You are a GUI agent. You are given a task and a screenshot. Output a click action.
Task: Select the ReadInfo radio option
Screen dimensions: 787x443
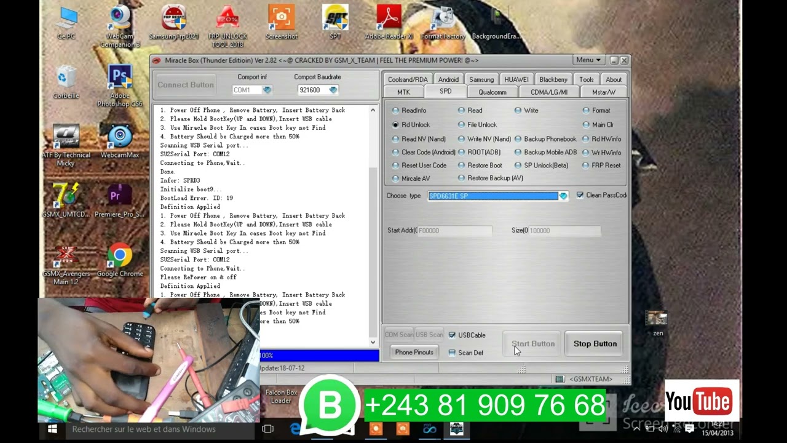coord(409,110)
